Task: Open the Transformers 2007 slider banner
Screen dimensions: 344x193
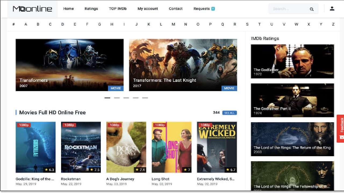Action: point(70,65)
